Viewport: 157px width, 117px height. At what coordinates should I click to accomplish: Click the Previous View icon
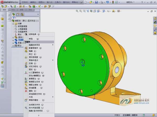click(x=88, y=11)
